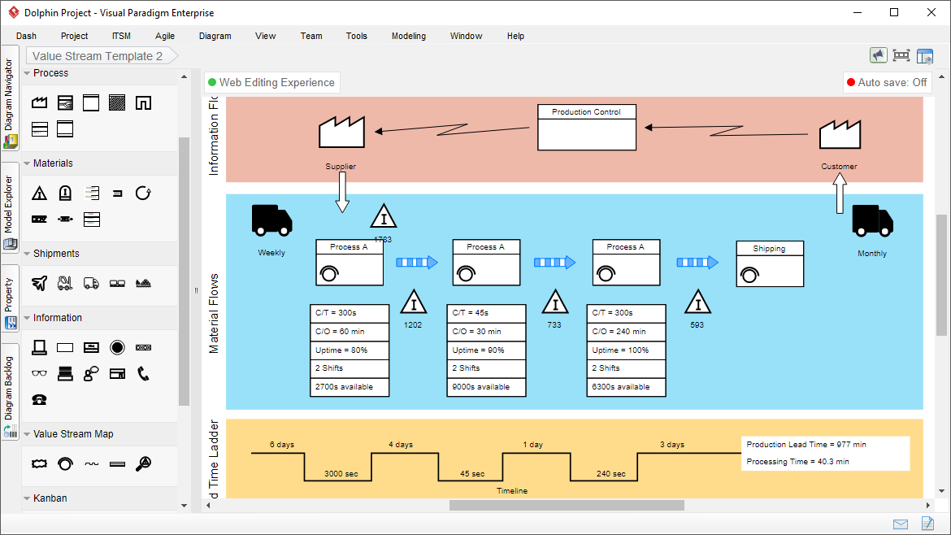Select the forklift shape under Shipments

65,283
